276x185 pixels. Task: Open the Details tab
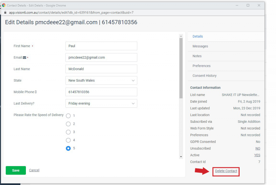226,36
